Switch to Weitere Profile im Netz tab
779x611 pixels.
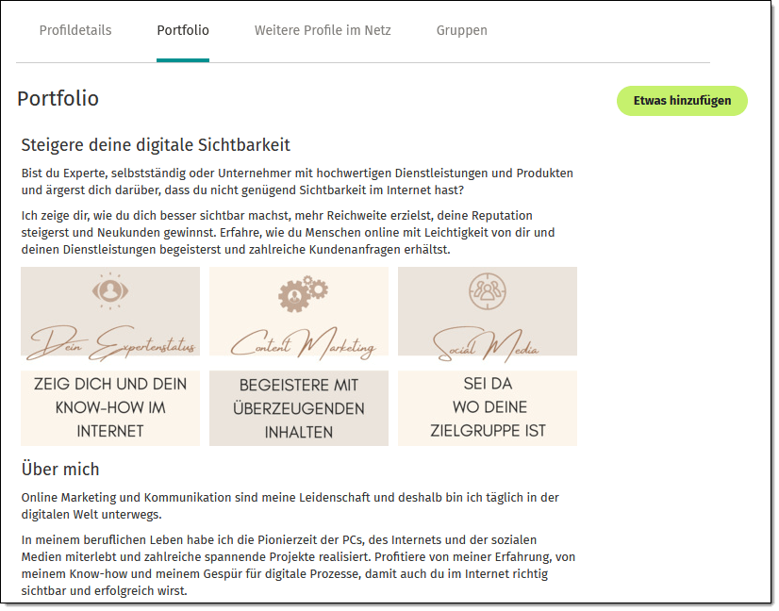323,30
